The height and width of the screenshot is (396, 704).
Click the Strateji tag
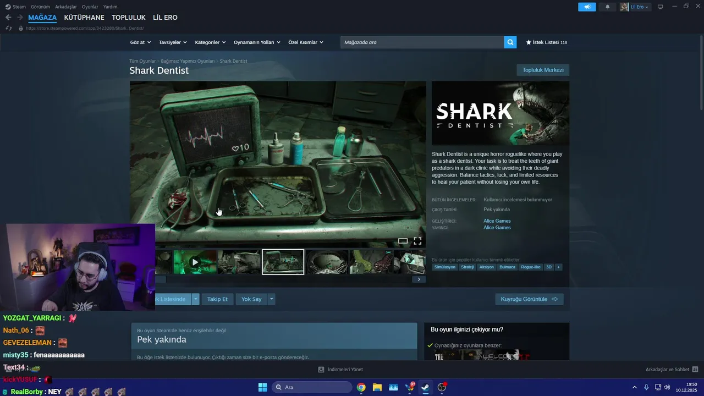[468, 267]
